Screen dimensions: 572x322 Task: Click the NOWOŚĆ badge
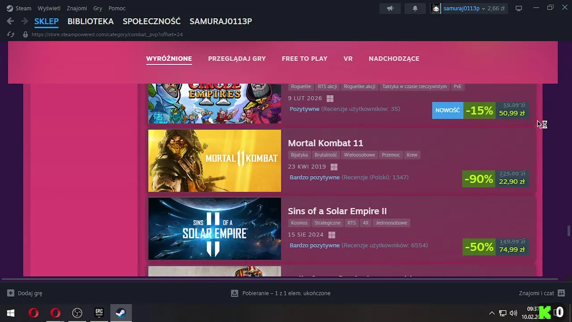447,110
